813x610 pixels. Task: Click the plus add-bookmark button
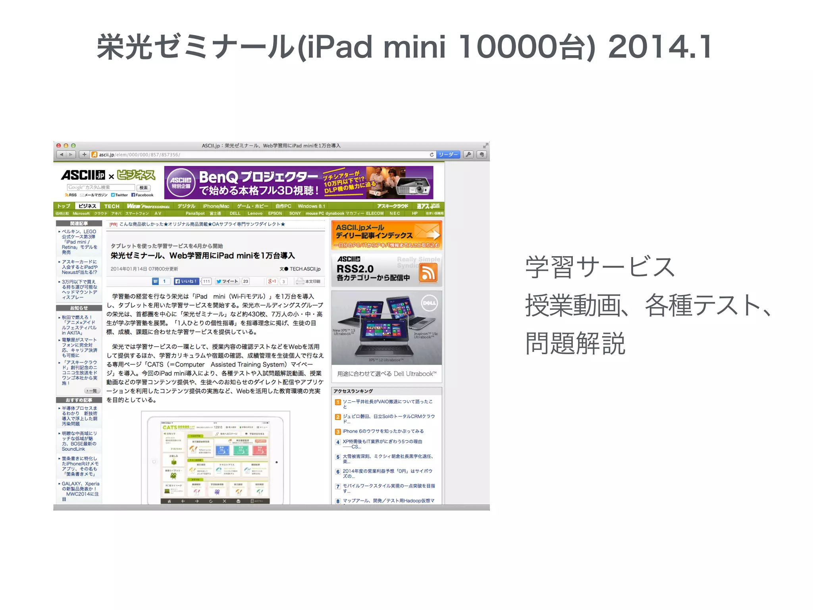(x=84, y=154)
